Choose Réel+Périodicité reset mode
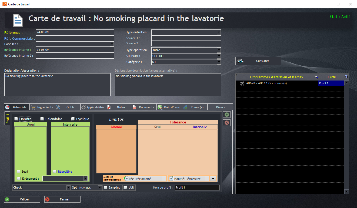 click(x=145, y=179)
